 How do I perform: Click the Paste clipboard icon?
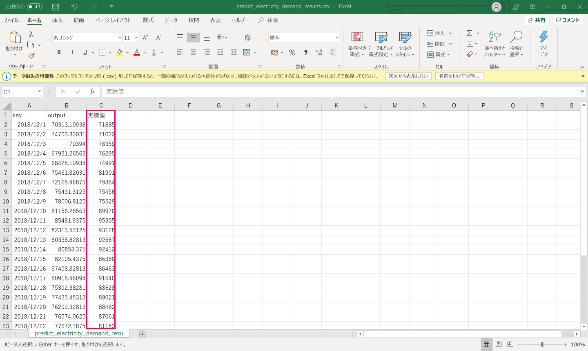pyautogui.click(x=15, y=37)
